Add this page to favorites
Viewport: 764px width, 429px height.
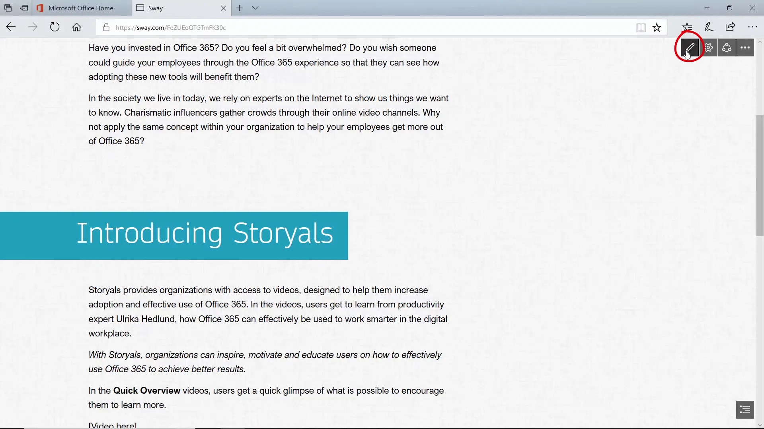[x=657, y=27]
